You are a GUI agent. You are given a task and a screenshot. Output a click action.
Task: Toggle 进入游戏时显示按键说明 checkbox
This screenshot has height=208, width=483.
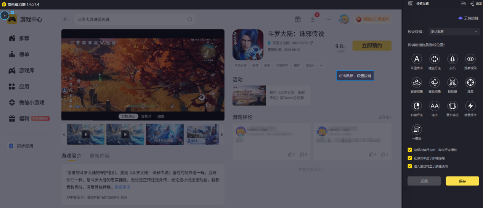point(410,166)
